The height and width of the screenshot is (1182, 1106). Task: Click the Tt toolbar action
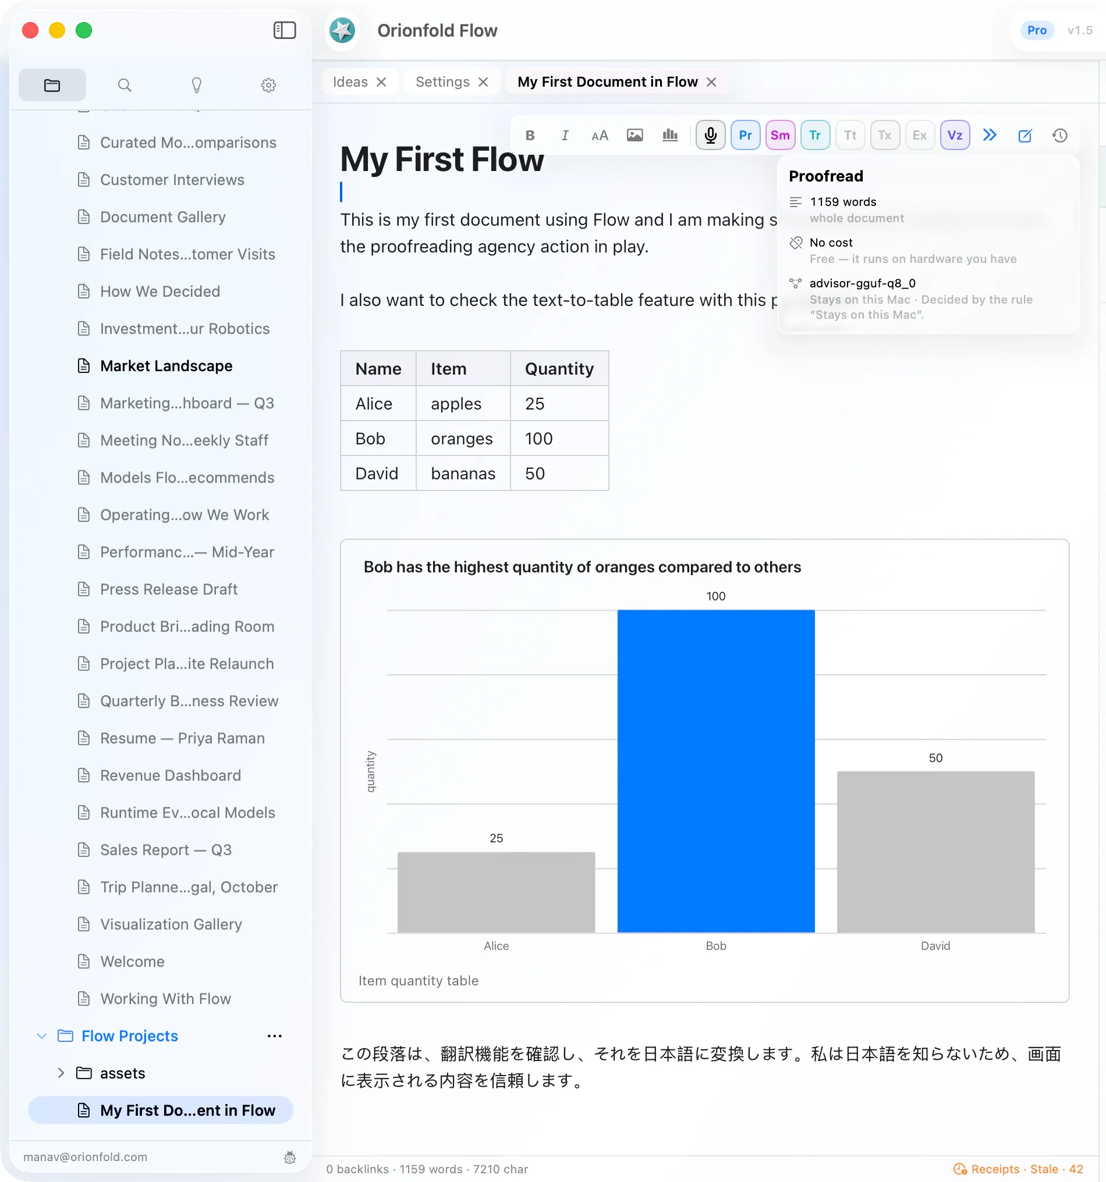tap(850, 136)
